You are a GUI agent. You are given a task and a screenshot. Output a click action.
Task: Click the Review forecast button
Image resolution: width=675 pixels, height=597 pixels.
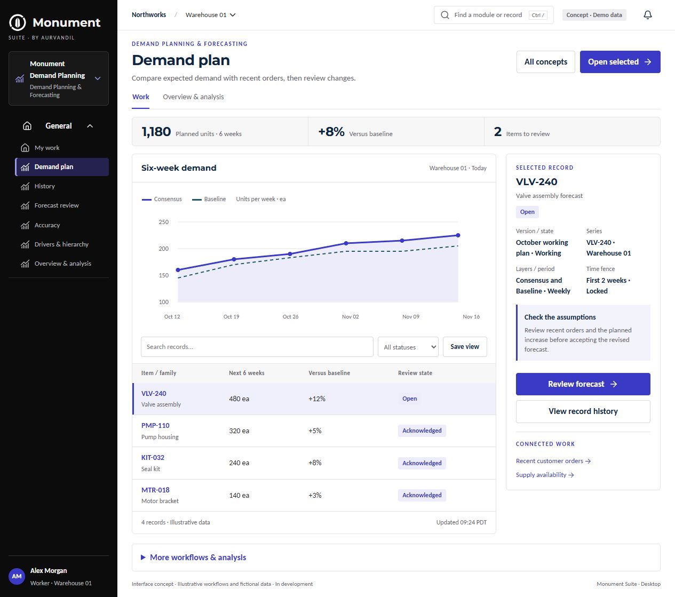click(x=583, y=384)
